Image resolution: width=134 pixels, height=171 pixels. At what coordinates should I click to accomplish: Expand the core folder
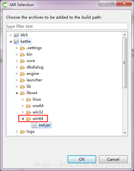[17, 61]
